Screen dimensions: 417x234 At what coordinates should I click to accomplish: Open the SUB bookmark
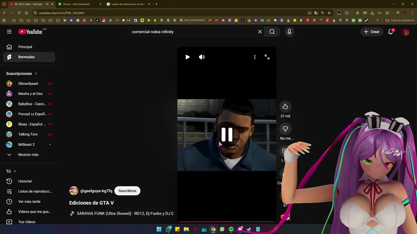(x=126, y=20)
